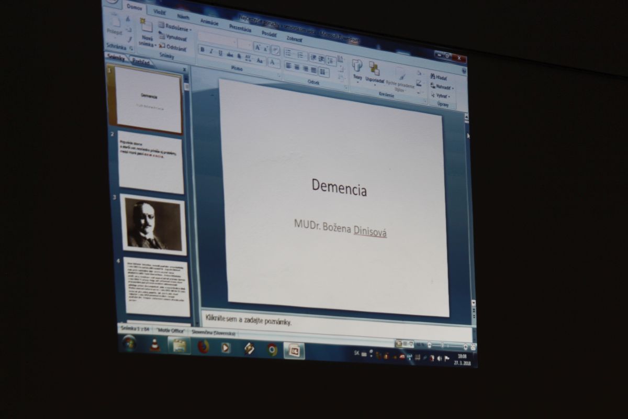Open the Usporiadať arrange menu
628x419 pixels.
pos(374,73)
